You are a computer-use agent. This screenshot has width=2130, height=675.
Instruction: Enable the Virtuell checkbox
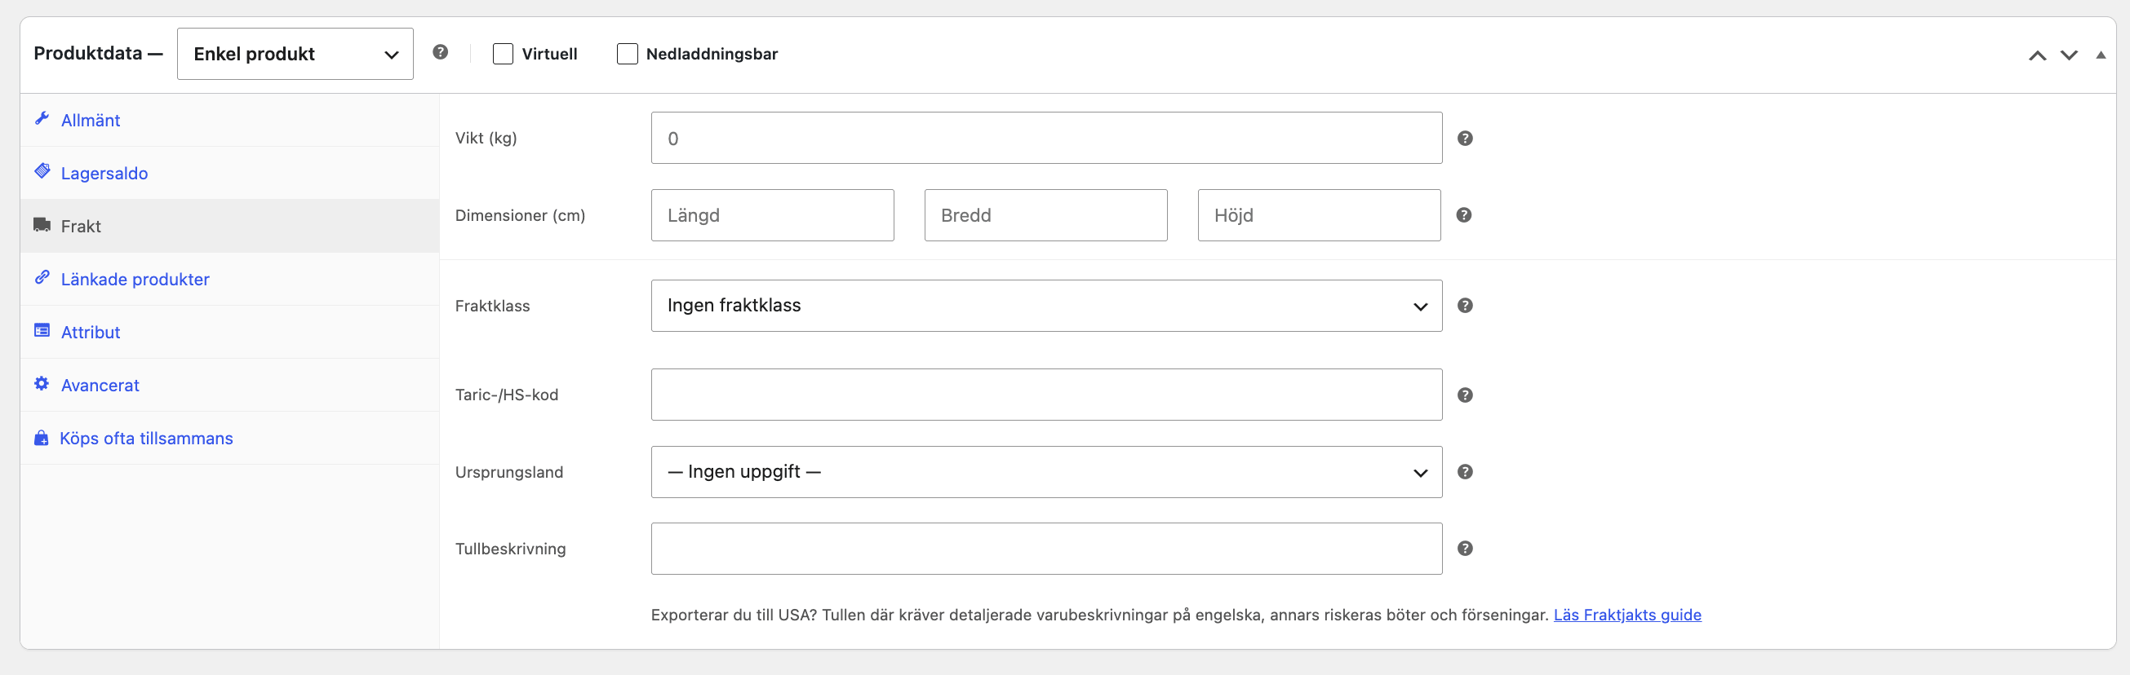pos(503,54)
